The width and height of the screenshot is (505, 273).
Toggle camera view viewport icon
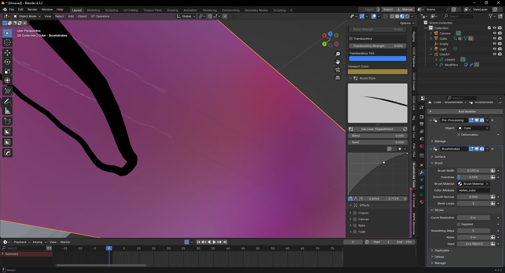pos(338,70)
